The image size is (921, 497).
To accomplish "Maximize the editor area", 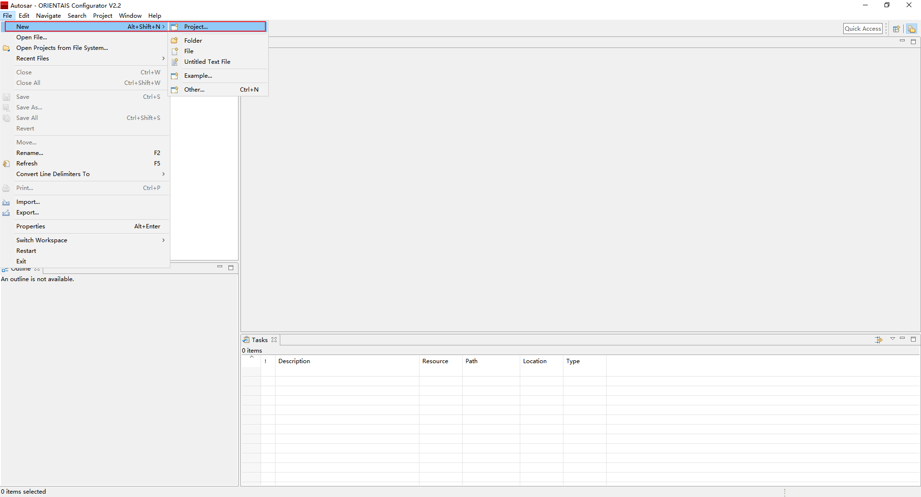I will click(x=913, y=42).
